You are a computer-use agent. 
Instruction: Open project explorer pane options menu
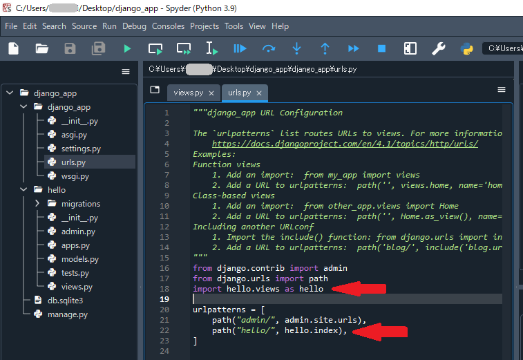tap(126, 71)
